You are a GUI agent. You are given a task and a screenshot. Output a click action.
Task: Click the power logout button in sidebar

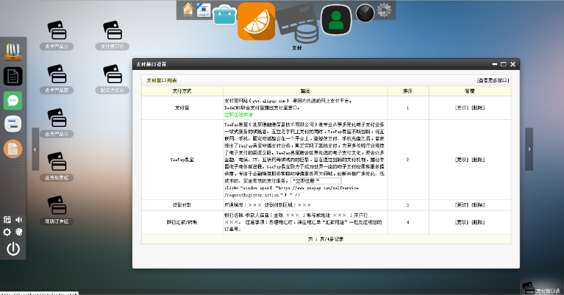pos(13,249)
